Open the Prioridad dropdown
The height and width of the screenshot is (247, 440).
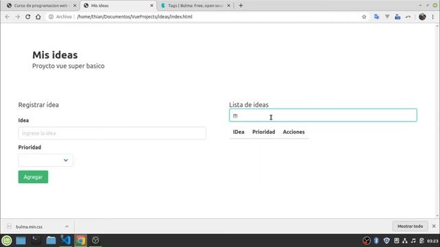[45, 160]
